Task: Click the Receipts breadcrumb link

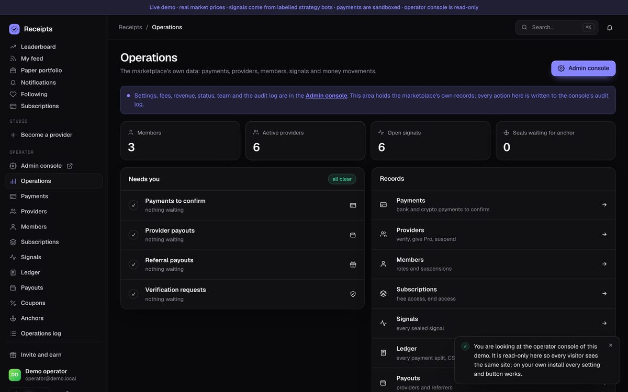Action: [130, 27]
